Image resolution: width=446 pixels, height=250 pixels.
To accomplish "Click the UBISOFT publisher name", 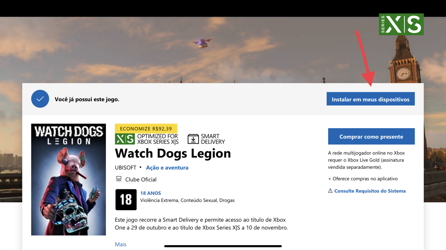I will (125, 168).
